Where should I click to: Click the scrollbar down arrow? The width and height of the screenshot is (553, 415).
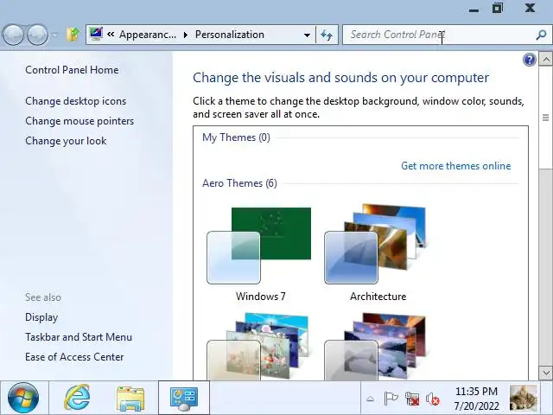(x=545, y=373)
